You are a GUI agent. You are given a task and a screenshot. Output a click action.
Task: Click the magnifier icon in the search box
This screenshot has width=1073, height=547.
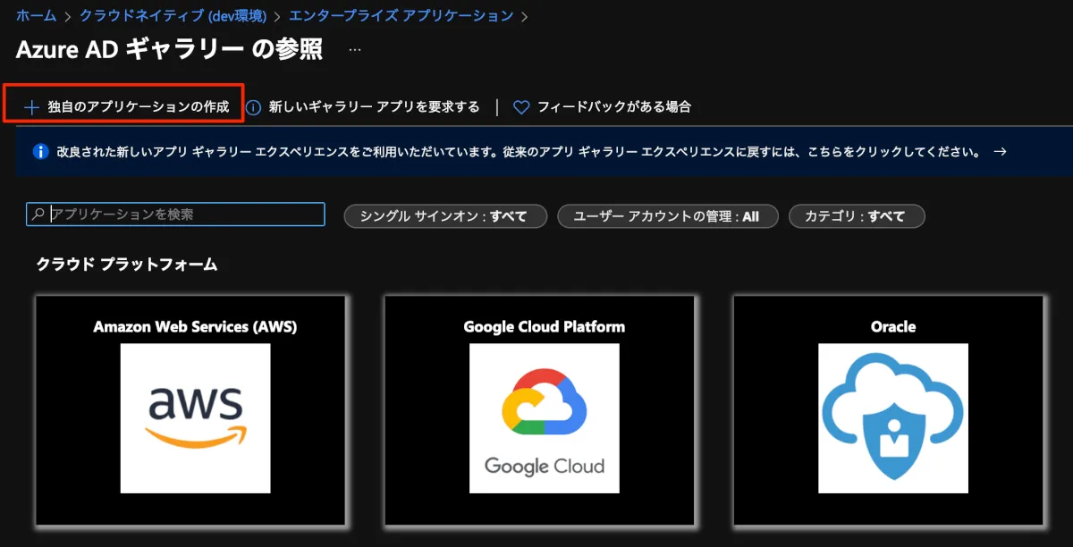pos(38,215)
